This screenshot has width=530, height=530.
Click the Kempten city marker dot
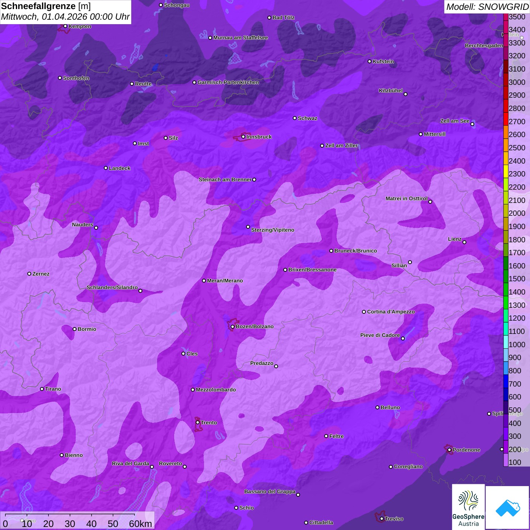point(65,26)
